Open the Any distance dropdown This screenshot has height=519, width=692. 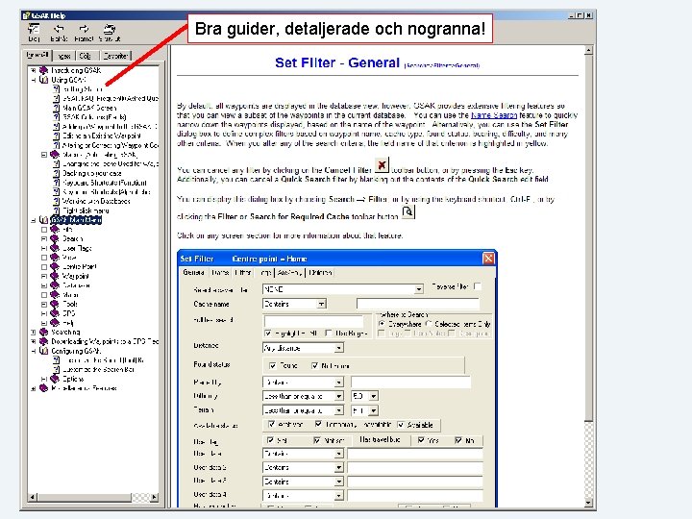tap(339, 348)
